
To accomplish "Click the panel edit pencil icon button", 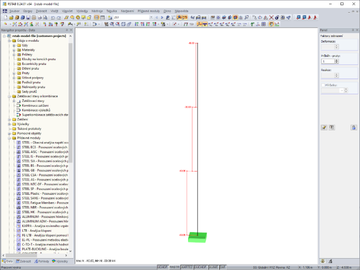I will (324, 127).
